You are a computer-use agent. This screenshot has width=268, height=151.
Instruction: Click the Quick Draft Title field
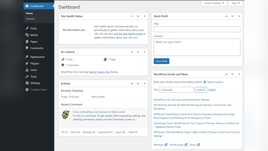(197, 29)
